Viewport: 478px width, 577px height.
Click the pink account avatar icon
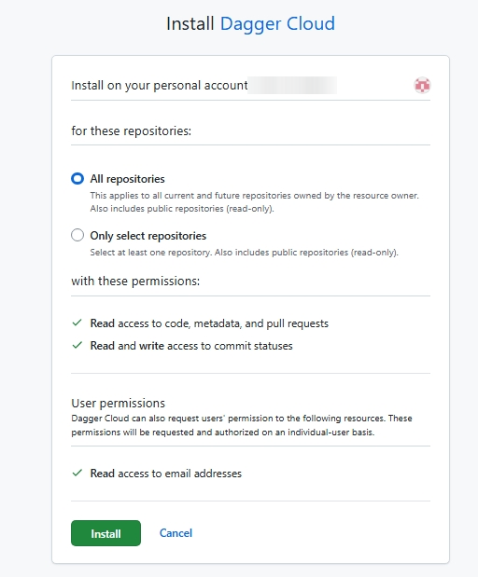(x=422, y=86)
